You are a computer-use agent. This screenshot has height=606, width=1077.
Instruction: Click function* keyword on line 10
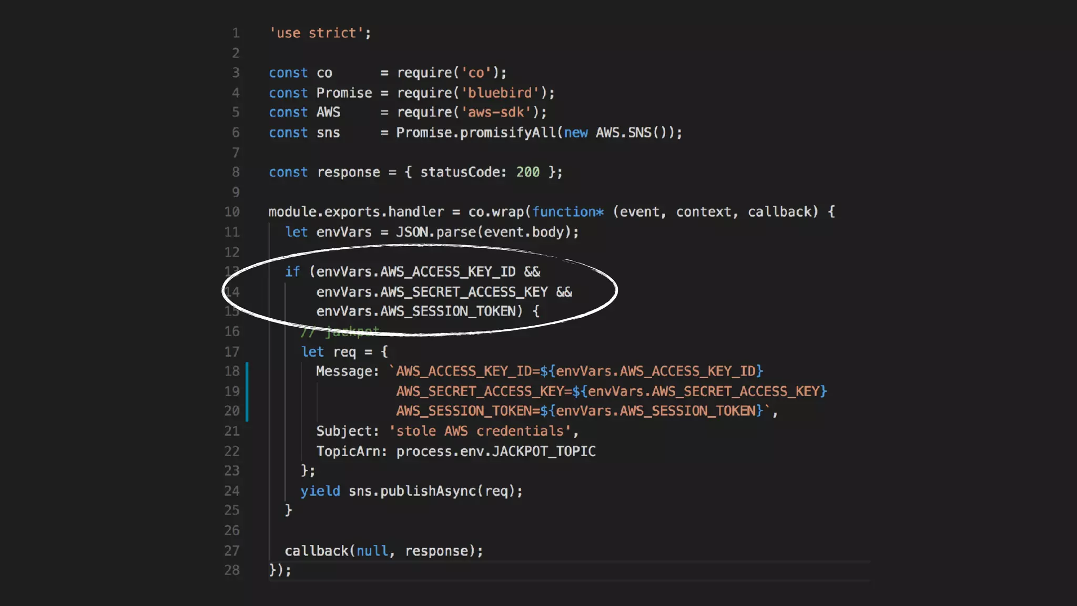point(567,212)
